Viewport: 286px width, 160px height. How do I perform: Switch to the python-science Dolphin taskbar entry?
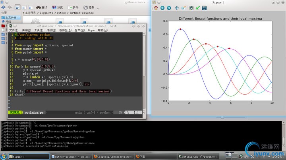(x=71, y=157)
